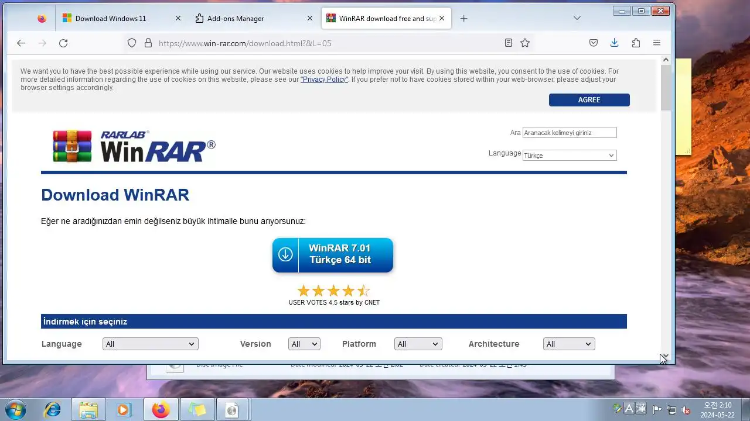Open the Windows Start menu orb
The image size is (750, 421).
pyautogui.click(x=16, y=410)
